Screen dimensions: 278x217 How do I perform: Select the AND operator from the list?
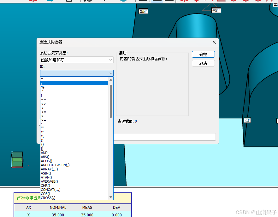coord(44,153)
